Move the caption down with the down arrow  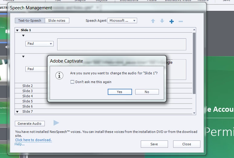pyautogui.click(x=162, y=21)
